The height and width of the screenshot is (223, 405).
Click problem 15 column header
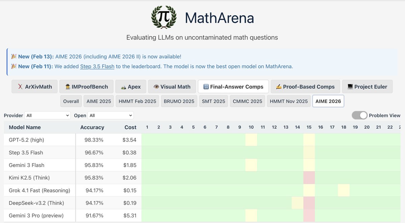(309, 127)
